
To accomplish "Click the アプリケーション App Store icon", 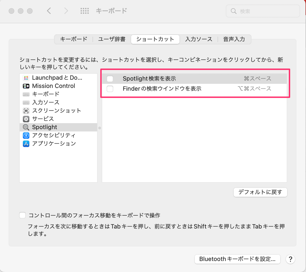I will point(26,144).
